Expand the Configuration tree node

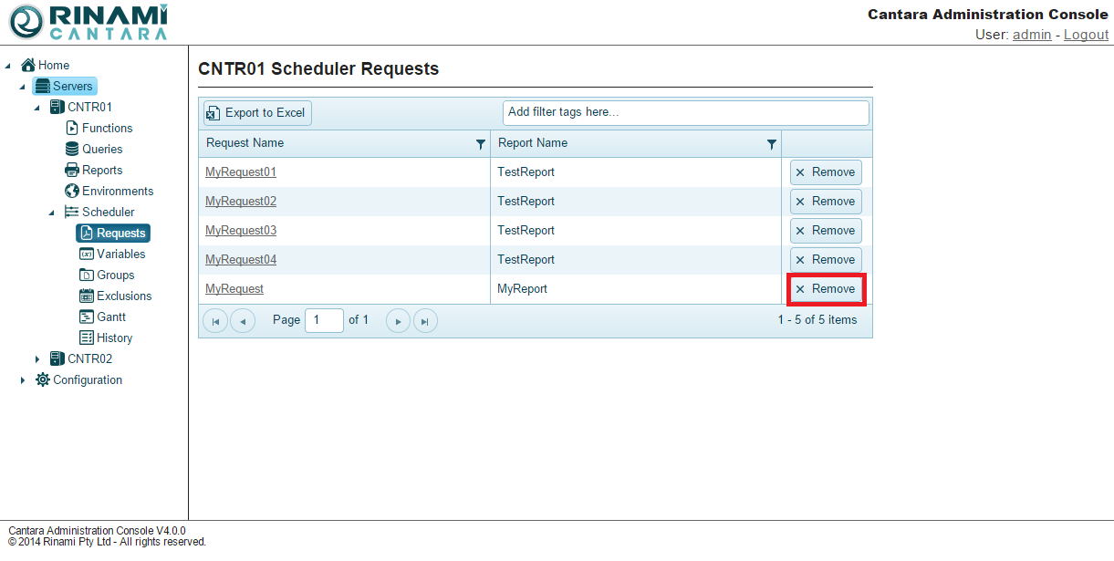pos(23,380)
